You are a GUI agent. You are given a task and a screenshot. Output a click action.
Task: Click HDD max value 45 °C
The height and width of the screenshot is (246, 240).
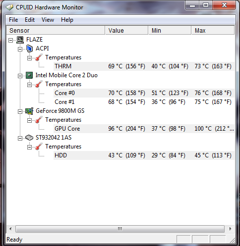213,155
